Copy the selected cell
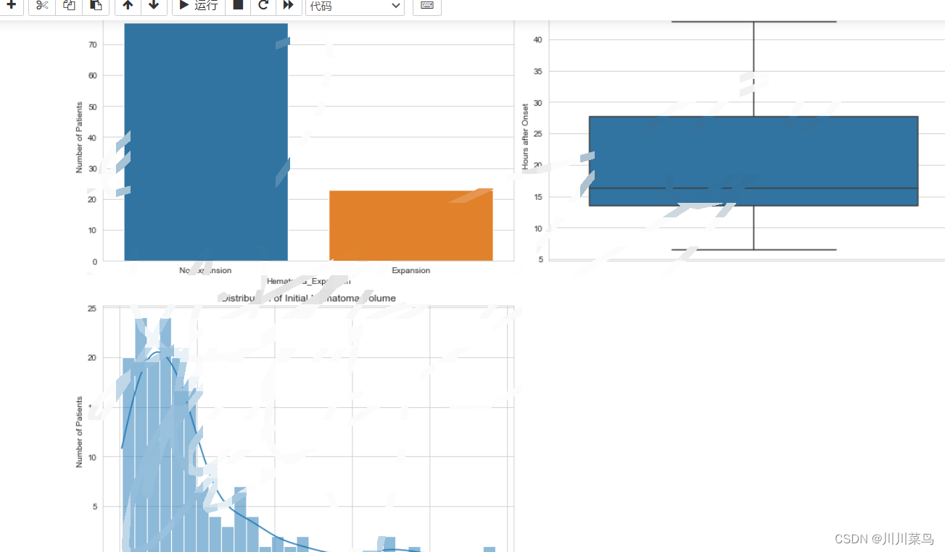This screenshot has height=552, width=945. tap(69, 5)
